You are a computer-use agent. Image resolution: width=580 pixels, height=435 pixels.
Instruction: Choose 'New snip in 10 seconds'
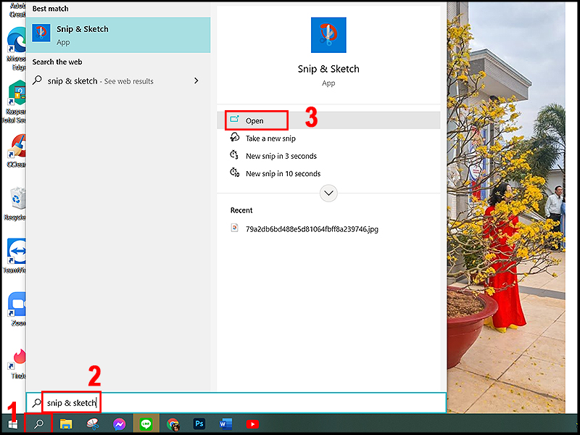284,173
